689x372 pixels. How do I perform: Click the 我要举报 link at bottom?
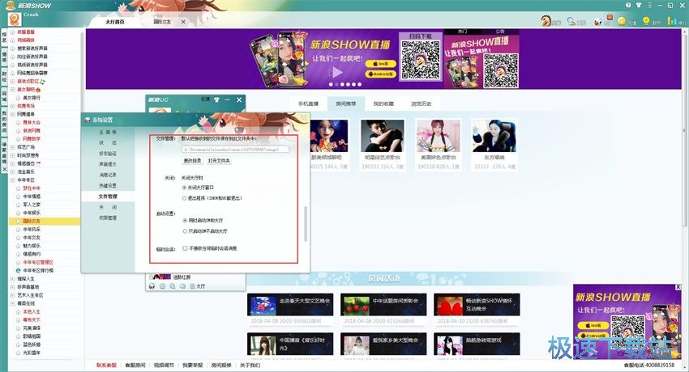193,366
